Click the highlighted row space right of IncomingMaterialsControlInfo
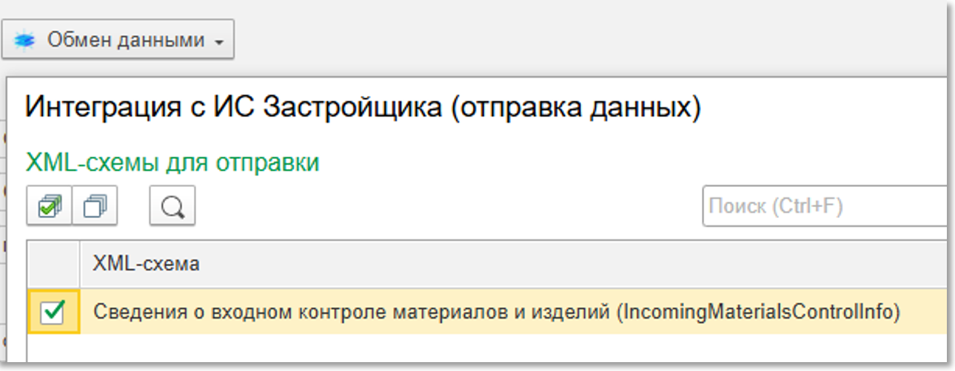955x371 pixels. click(925, 313)
